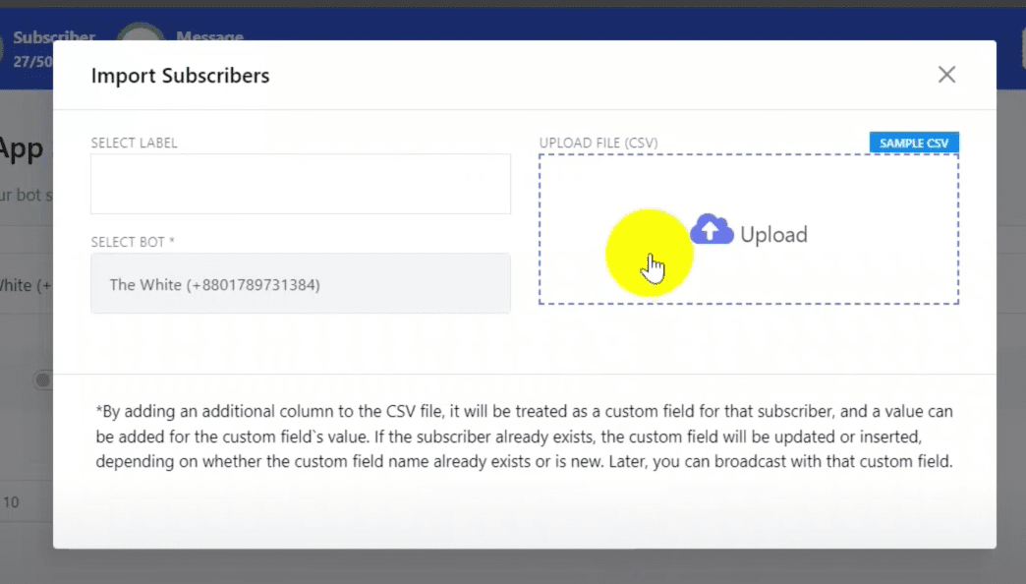This screenshot has height=584, width=1026.
Task: Click the 10 entries value in background
Action: (11, 502)
